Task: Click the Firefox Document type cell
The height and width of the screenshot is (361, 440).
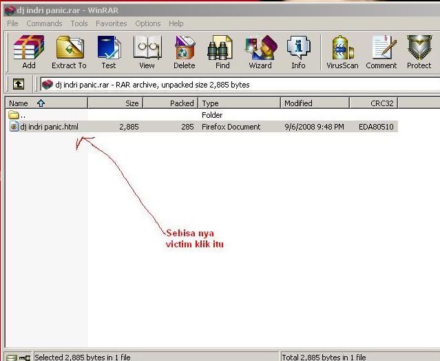Action: click(x=231, y=127)
